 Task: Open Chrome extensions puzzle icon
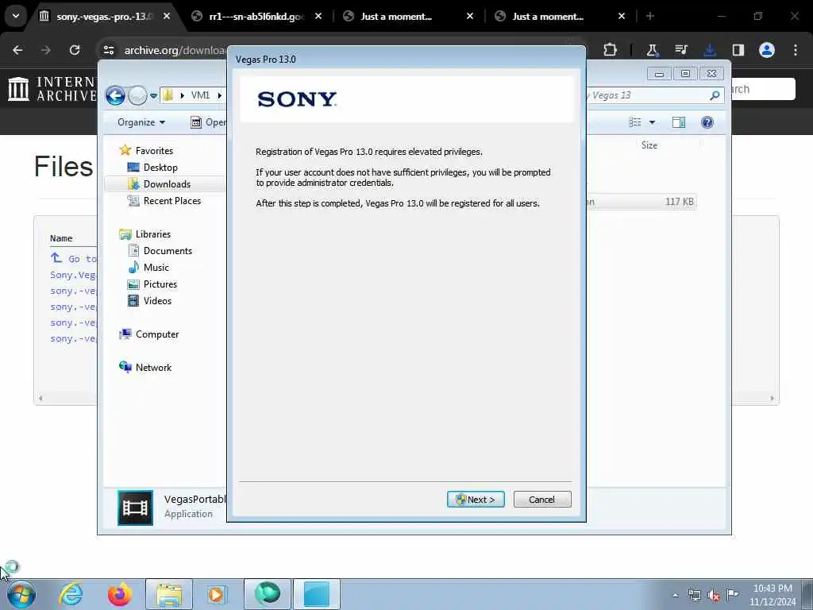(x=611, y=50)
